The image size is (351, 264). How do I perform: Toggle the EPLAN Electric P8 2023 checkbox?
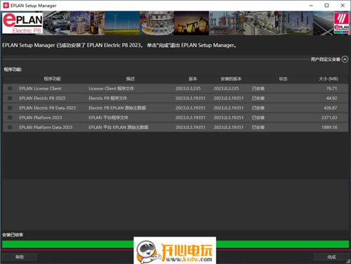(x=10, y=98)
